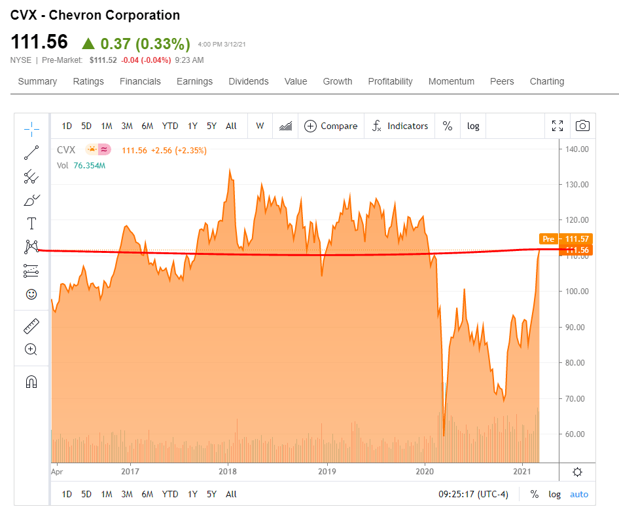Viewport: 619px width, 513px height.
Task: Set top range to 6M
Action: (x=147, y=126)
